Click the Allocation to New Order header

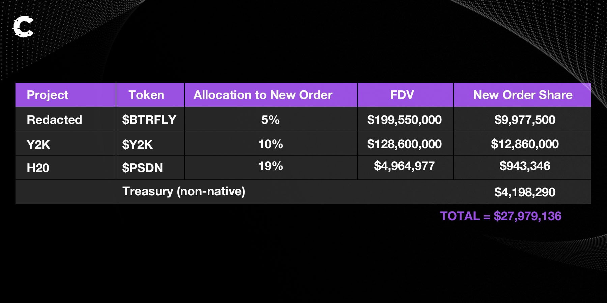coord(263,95)
